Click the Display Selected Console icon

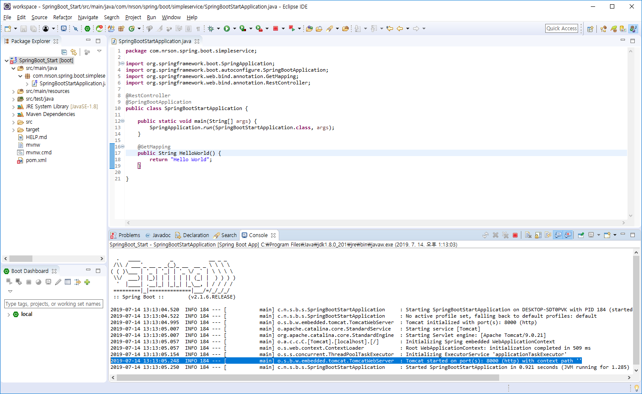[591, 235]
